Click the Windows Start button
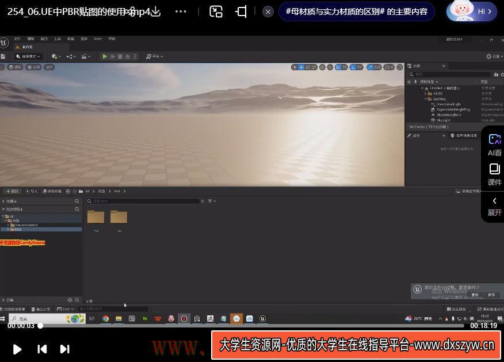Image resolution: width=504 pixels, height=362 pixels. coord(2,319)
